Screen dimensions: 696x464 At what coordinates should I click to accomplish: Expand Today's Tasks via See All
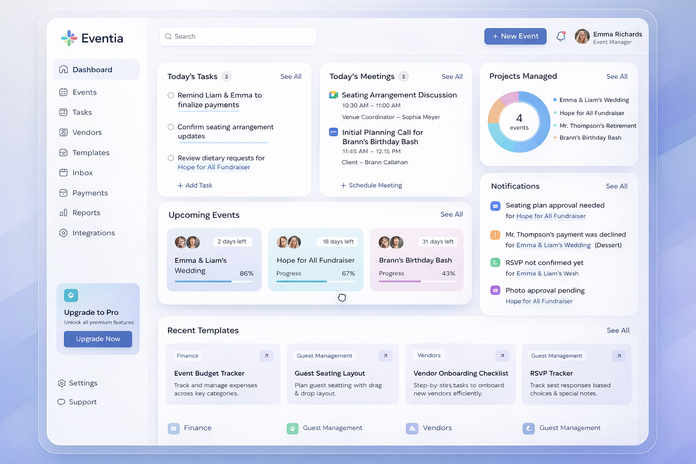(x=290, y=77)
